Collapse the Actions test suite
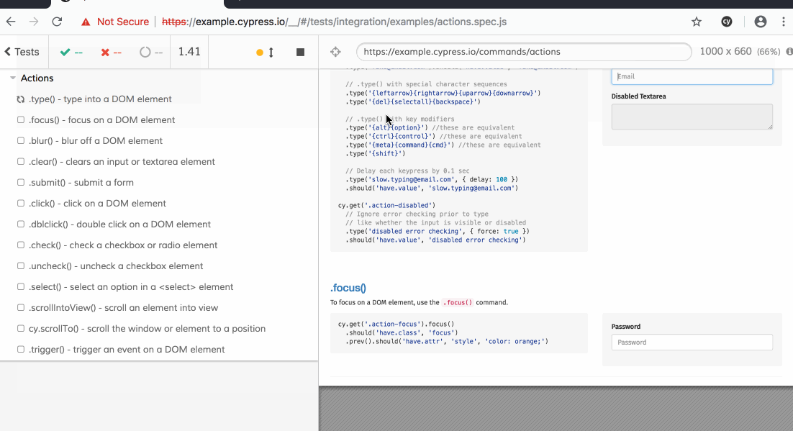Image resolution: width=793 pixels, height=431 pixels. pos(13,78)
